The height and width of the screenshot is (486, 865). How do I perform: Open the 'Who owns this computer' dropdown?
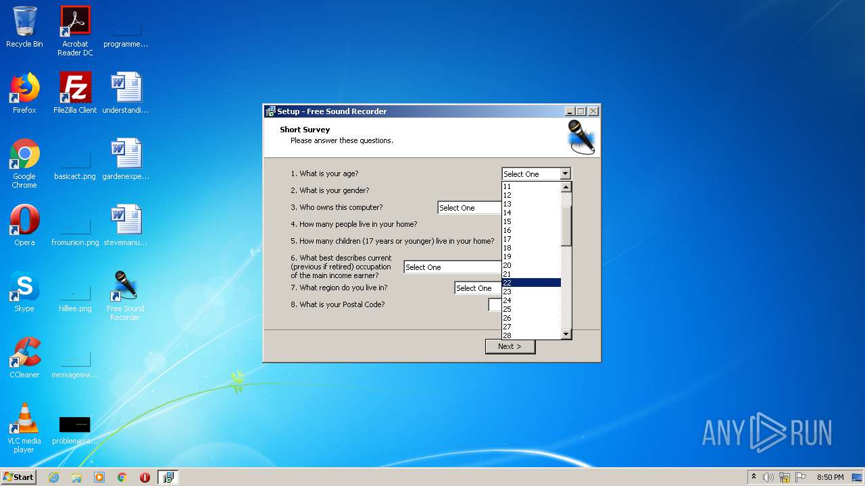[470, 208]
